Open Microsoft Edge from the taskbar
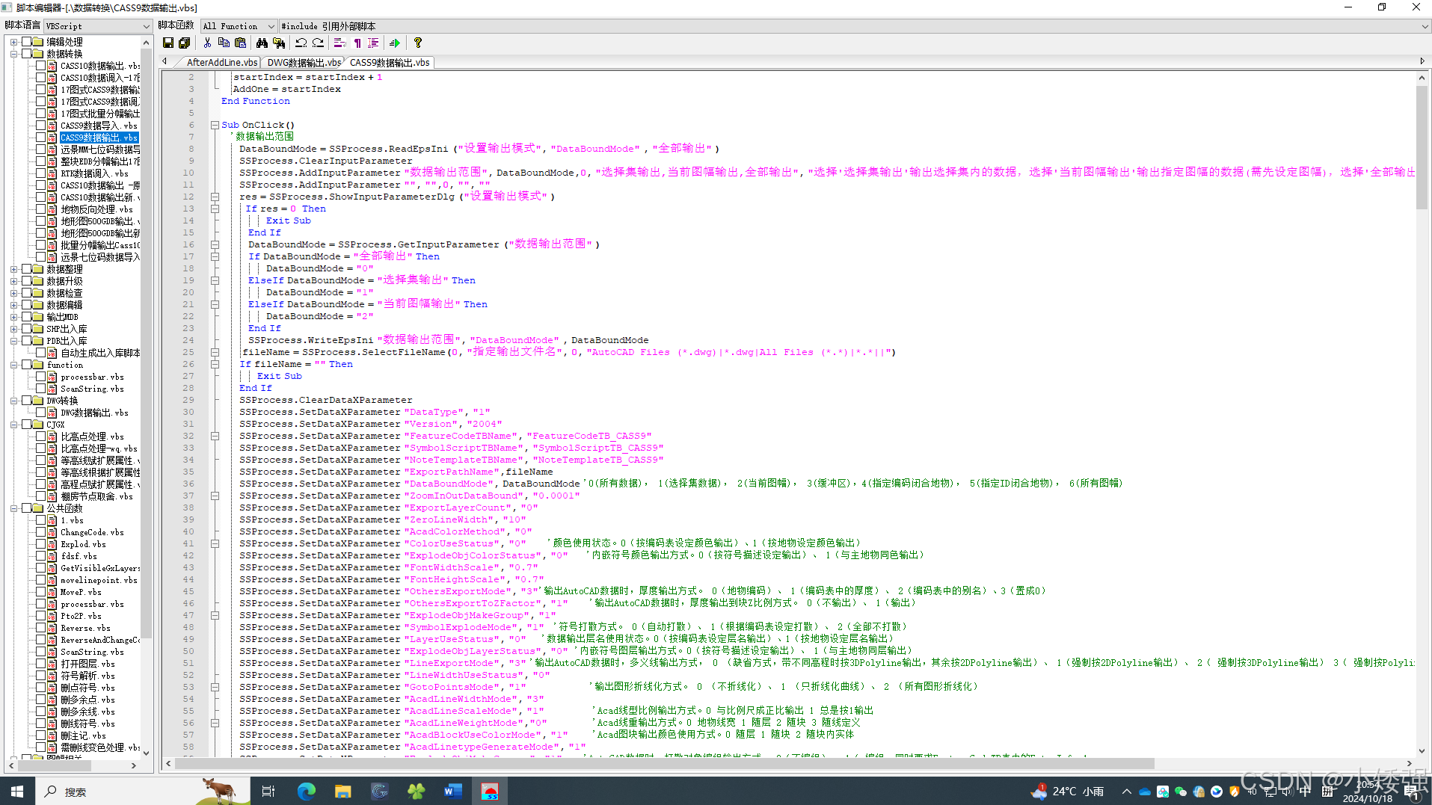The image size is (1432, 805). [x=306, y=792]
